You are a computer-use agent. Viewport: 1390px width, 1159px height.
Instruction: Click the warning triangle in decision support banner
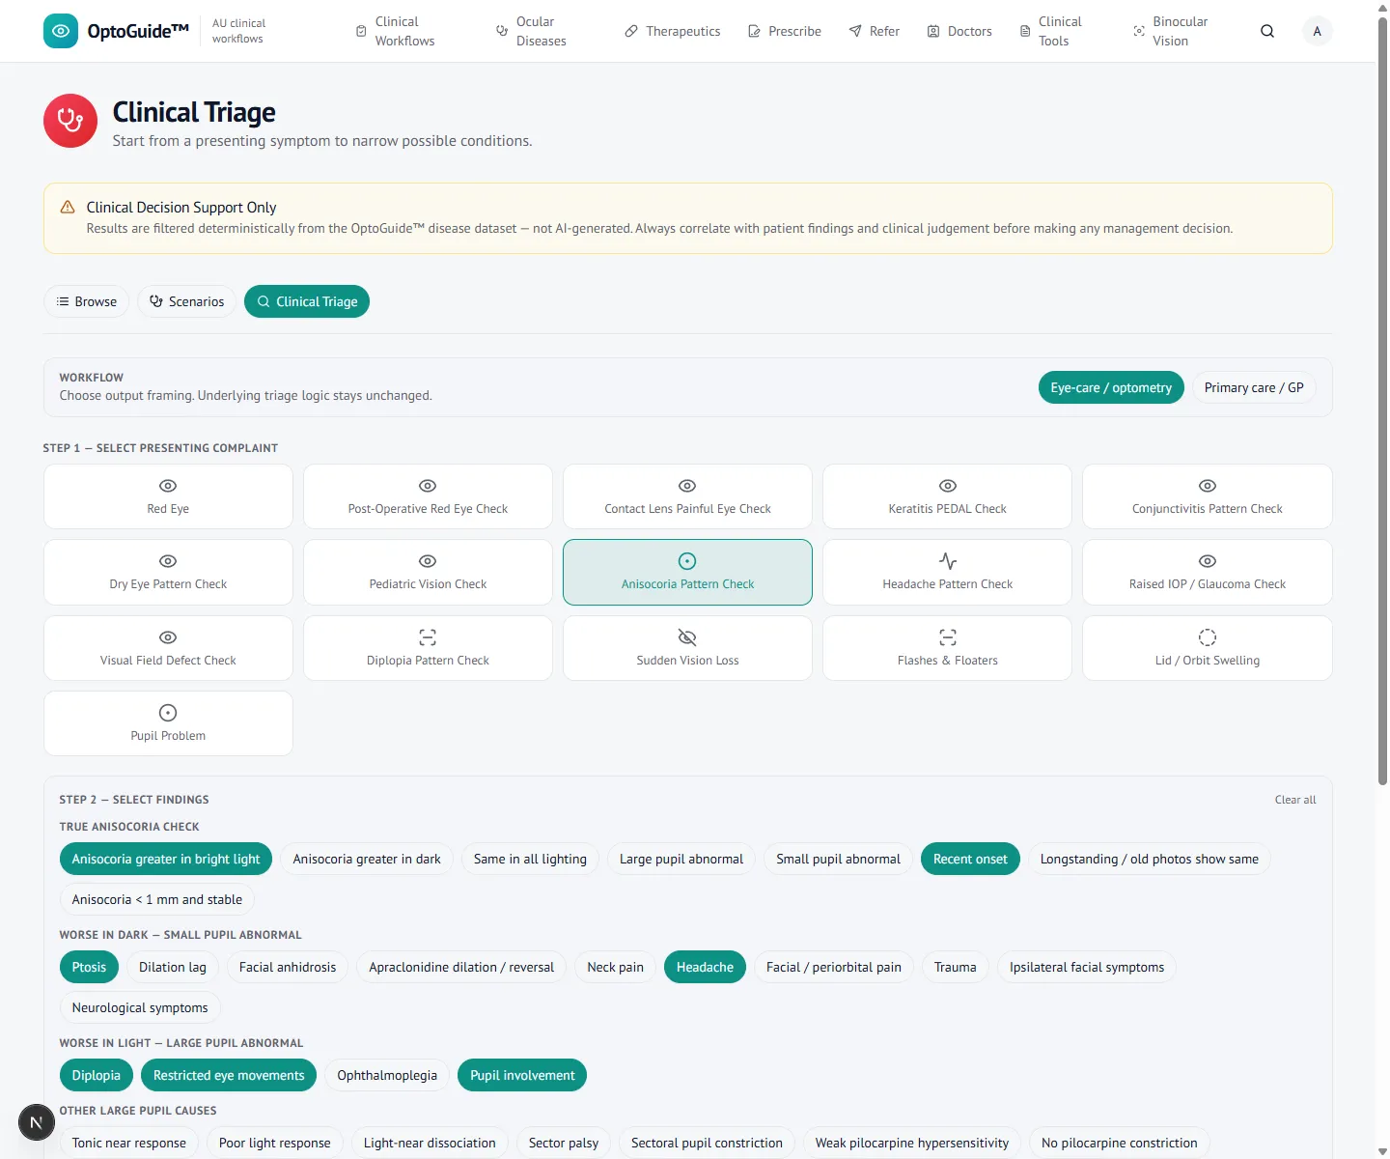tap(68, 208)
